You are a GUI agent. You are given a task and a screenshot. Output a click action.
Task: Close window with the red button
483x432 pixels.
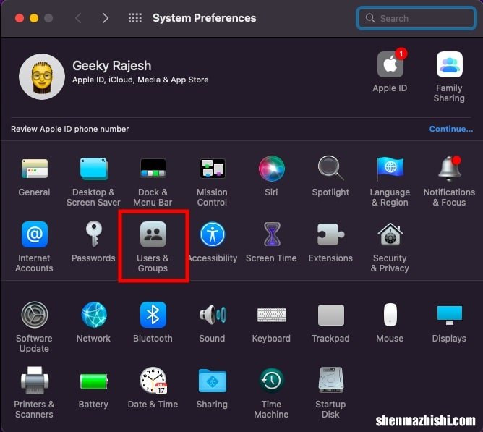point(20,18)
